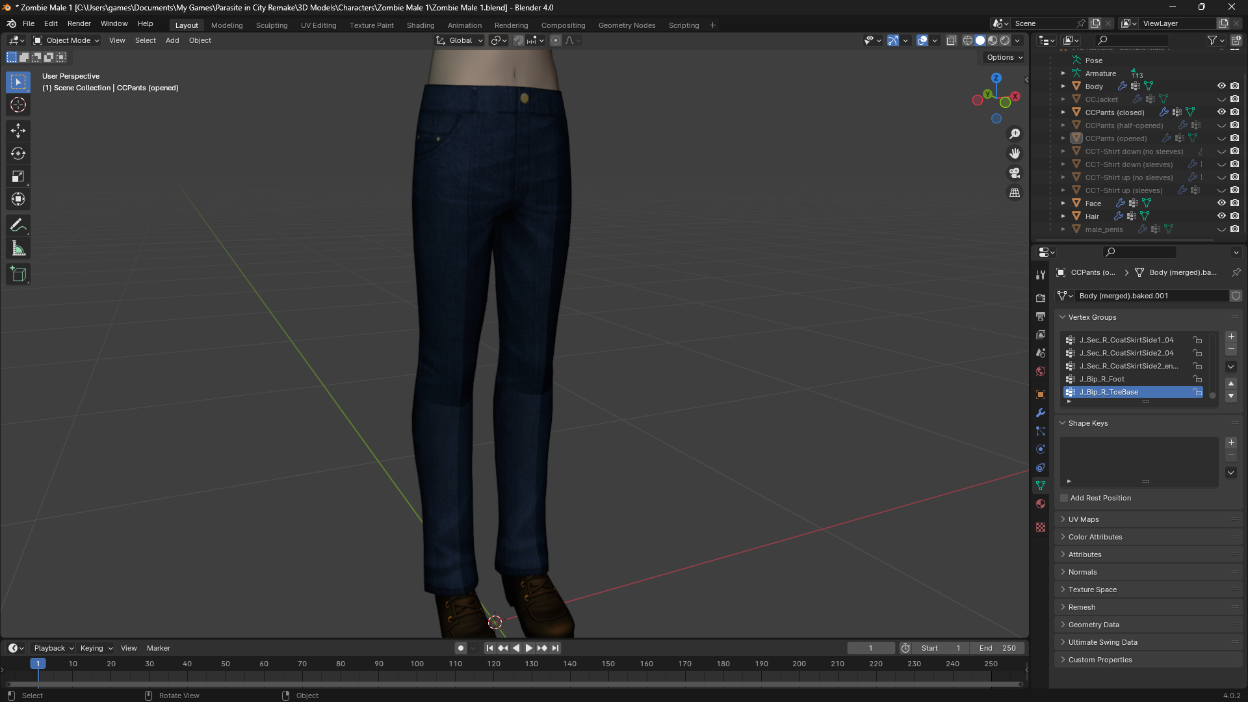Open the Render menu
Viewport: 1248px width, 702px height.
79,23
